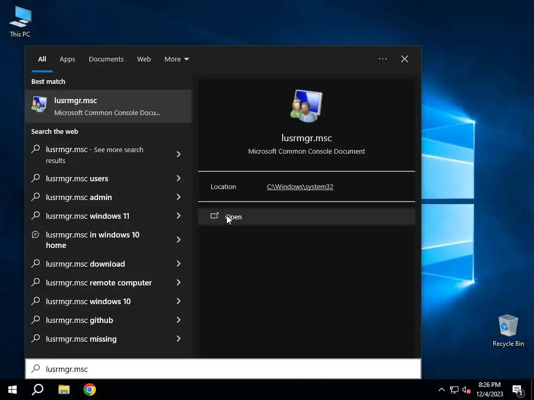Close the search panel with X

[405, 59]
